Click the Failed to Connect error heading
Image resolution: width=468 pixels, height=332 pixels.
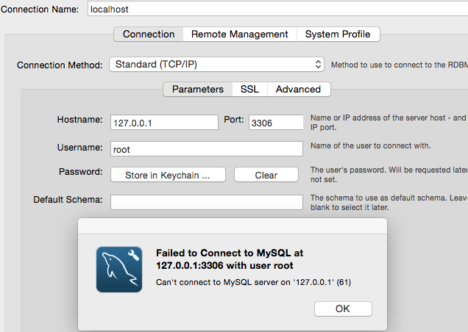[230, 259]
